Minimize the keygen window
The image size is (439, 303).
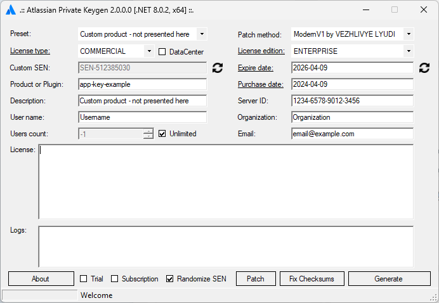(366, 10)
